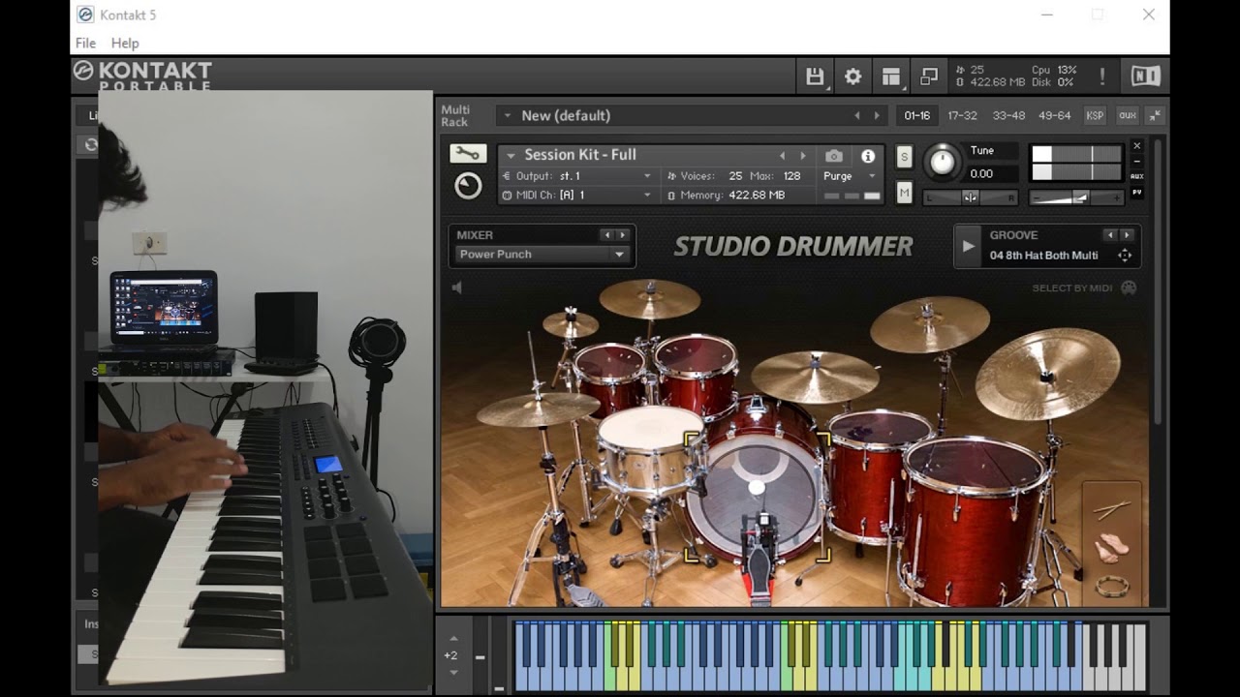The width and height of the screenshot is (1240, 697).
Task: Minimize instrument header with the small dash
Action: (x=1137, y=161)
